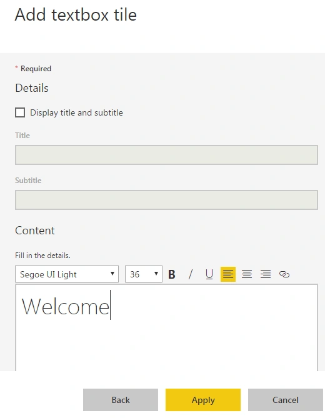Right-align the content text
This screenshot has width=325, height=418.
(266, 274)
